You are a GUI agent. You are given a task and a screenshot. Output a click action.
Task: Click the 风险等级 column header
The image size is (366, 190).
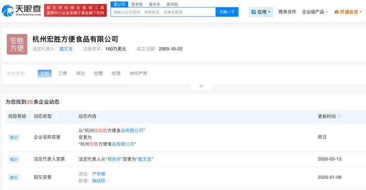pos(17,116)
